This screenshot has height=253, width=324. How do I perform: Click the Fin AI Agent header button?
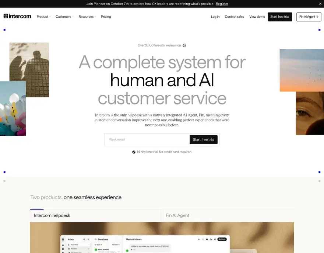(309, 17)
